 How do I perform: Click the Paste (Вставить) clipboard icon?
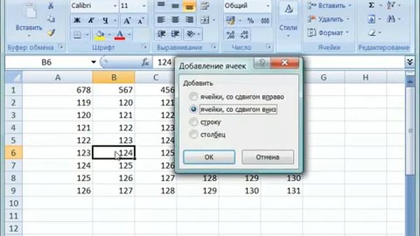[x=29, y=10]
